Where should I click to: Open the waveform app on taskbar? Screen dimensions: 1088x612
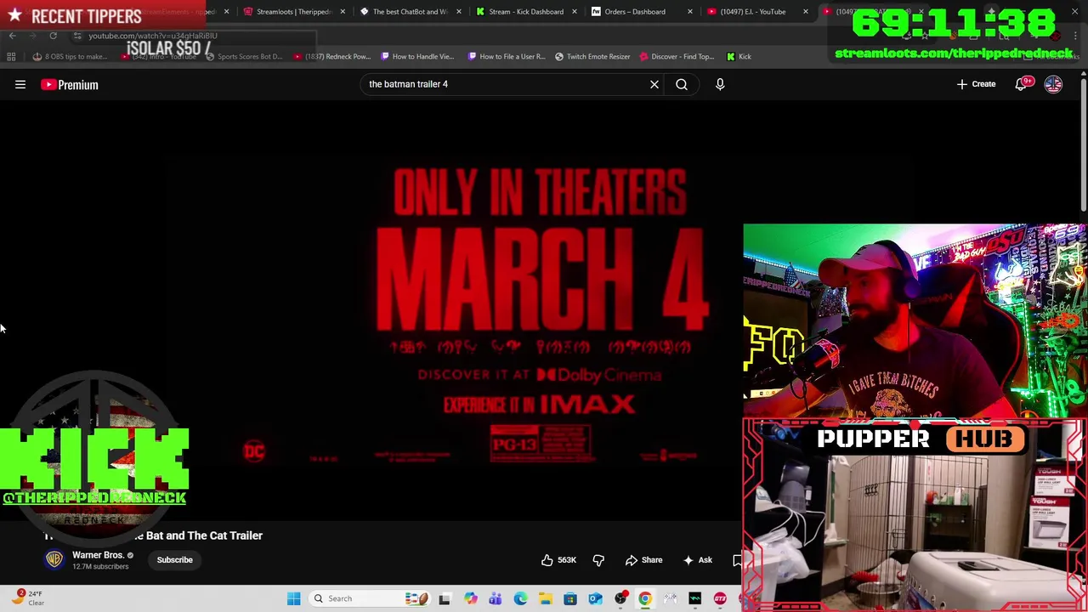pyautogui.click(x=695, y=598)
